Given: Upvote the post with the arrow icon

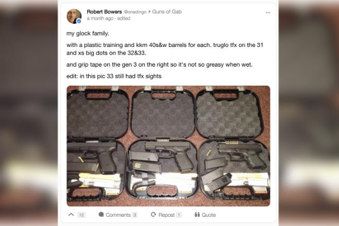Looking at the screenshot, I should point(71,215).
